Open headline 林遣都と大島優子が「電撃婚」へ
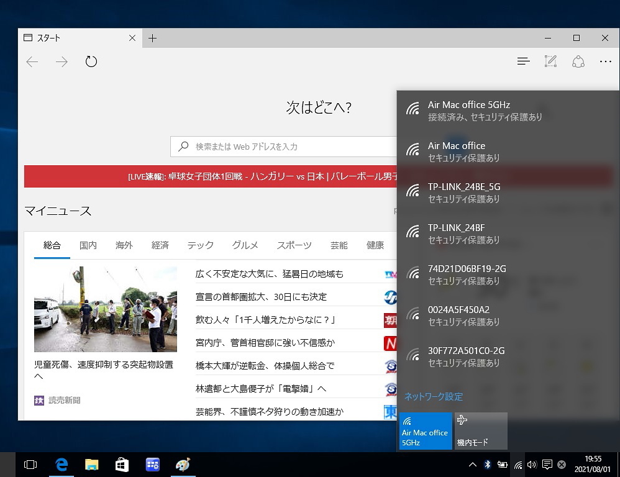620x477 pixels. pos(261,388)
